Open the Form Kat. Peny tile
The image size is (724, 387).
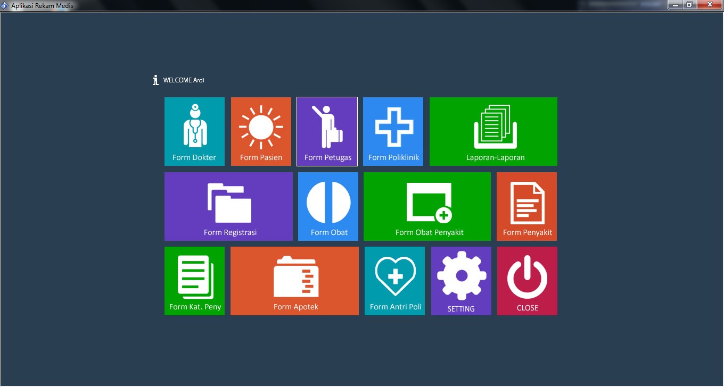click(x=194, y=281)
